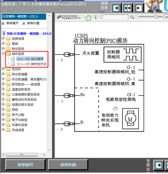
Task: Expand the 发动机 tree node
Action: (x=3, y=69)
